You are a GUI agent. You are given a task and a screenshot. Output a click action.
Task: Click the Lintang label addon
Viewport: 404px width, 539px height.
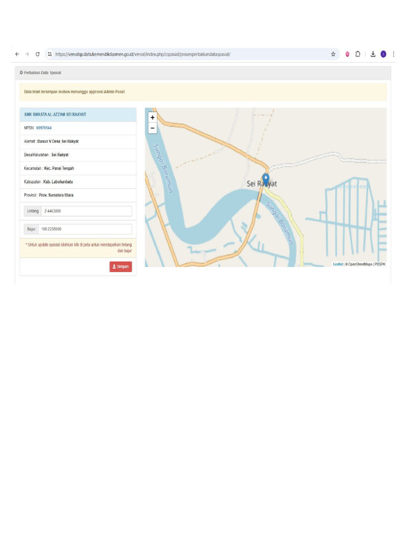(x=33, y=211)
